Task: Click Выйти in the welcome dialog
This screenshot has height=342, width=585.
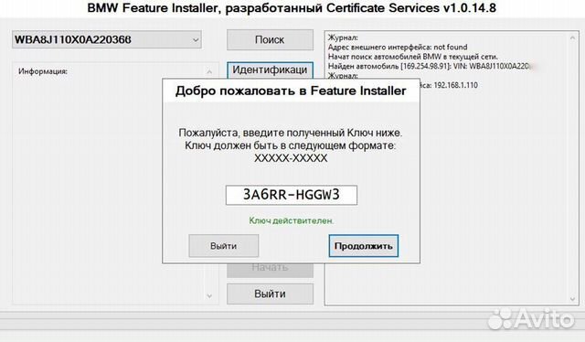Action: click(223, 246)
